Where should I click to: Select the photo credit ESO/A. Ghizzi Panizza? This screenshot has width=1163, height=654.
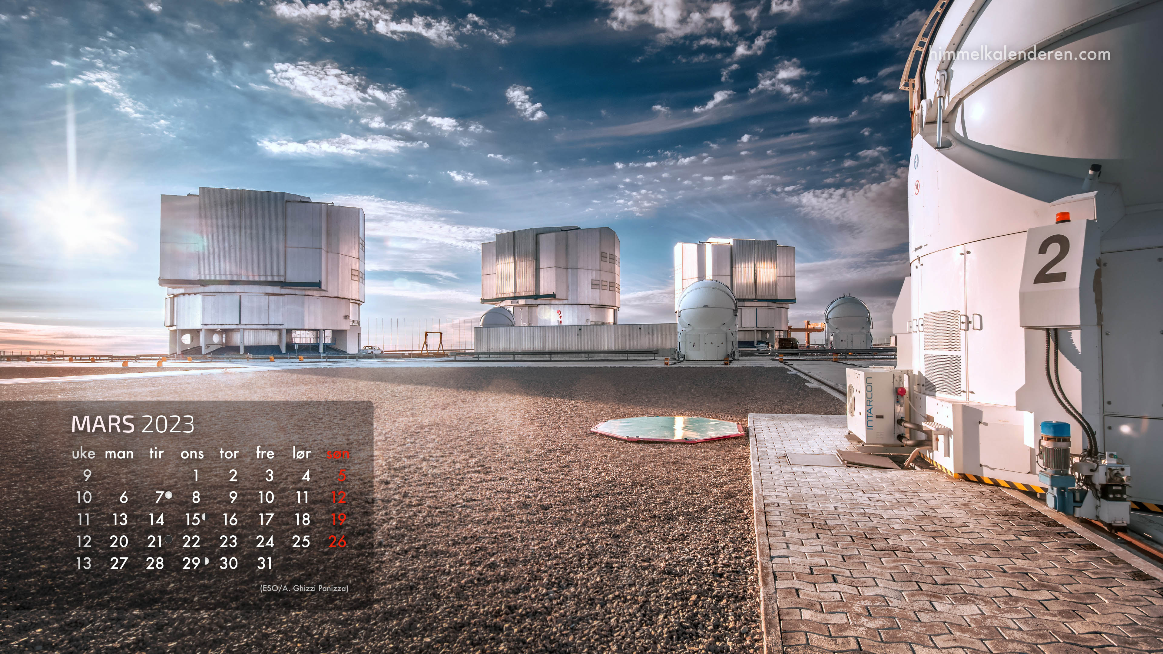coord(304,588)
